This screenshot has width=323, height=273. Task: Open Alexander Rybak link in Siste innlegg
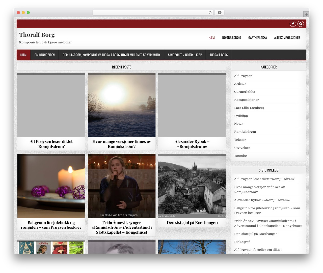tap(262, 200)
